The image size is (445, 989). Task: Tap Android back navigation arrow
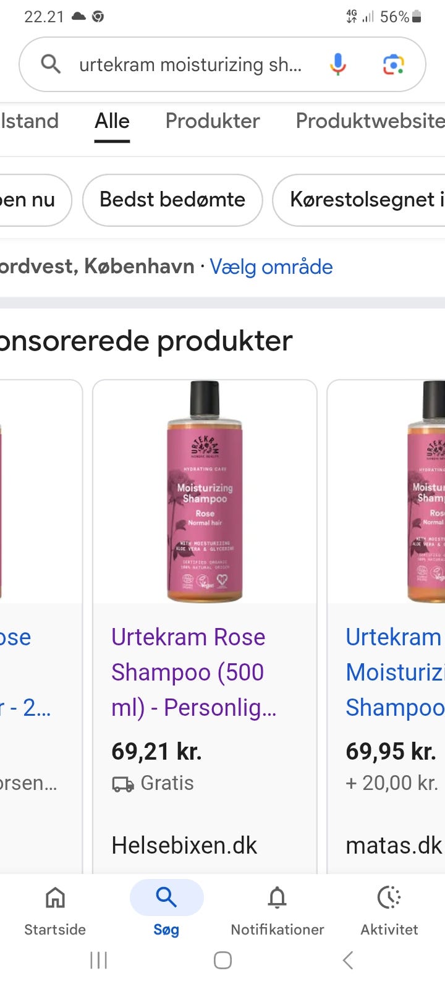pyautogui.click(x=348, y=960)
